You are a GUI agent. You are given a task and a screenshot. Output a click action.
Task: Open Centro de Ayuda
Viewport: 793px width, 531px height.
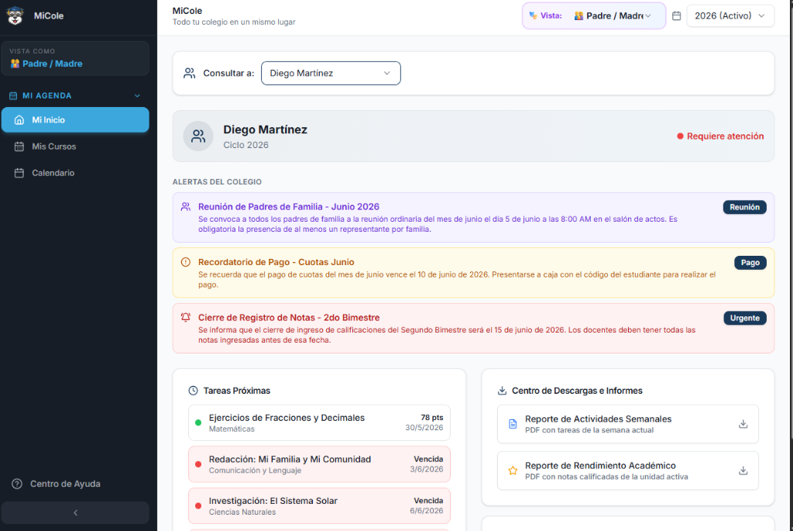click(x=75, y=484)
